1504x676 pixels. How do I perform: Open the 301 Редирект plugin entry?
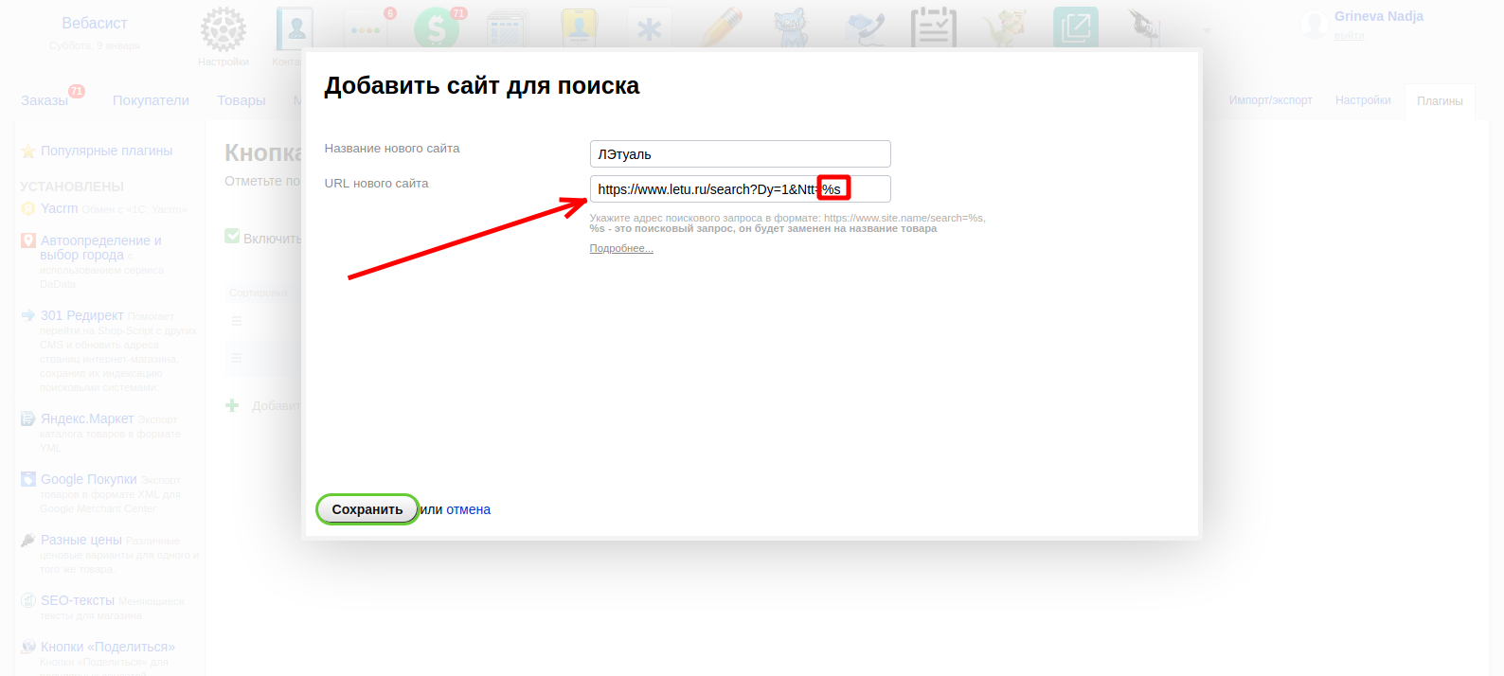click(82, 315)
